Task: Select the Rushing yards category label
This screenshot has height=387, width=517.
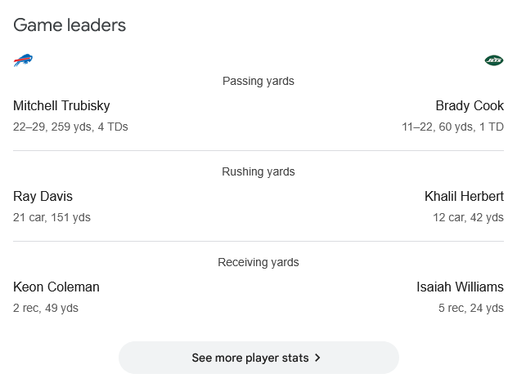Action: tap(258, 171)
